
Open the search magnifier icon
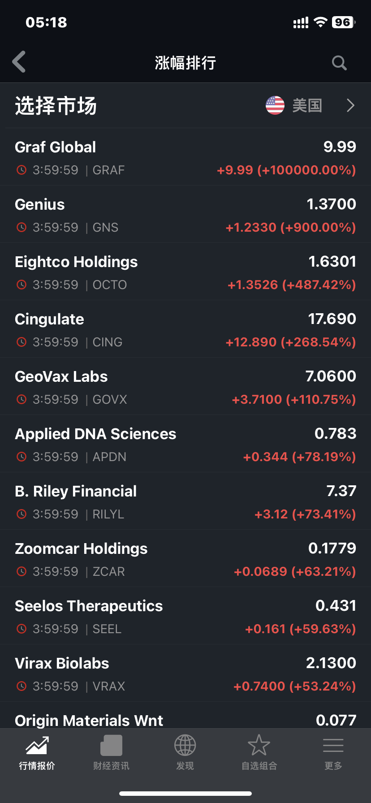coord(339,63)
